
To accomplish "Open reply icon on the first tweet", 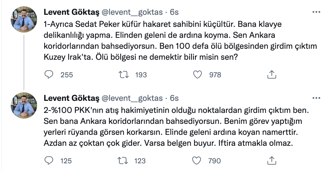I will coord(49,74).
